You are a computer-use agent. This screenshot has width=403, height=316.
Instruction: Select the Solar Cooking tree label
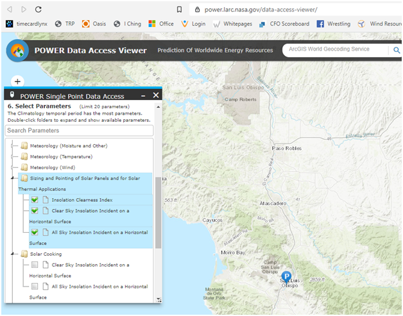pyautogui.click(x=46, y=254)
